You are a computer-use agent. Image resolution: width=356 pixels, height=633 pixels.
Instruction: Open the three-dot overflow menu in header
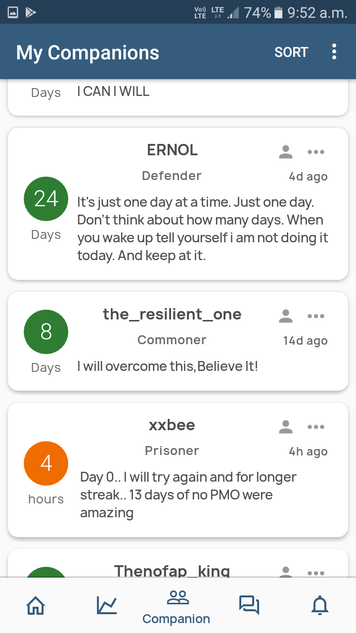tap(334, 51)
